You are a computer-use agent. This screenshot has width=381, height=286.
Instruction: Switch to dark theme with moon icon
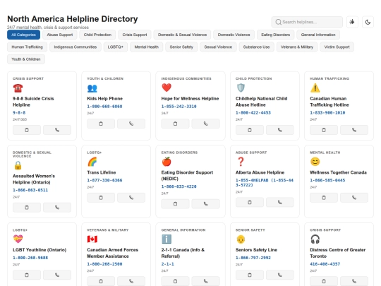(x=368, y=22)
